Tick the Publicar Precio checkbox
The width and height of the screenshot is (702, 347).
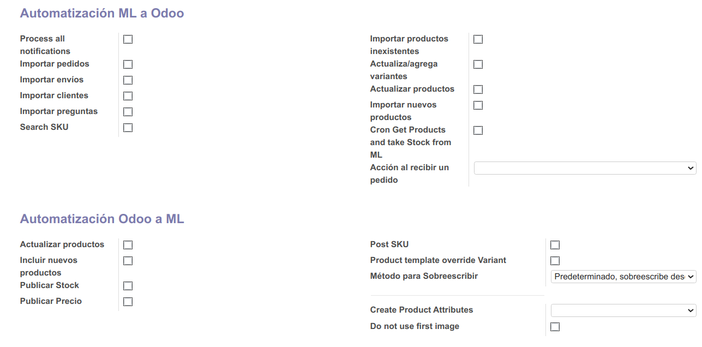tap(128, 302)
